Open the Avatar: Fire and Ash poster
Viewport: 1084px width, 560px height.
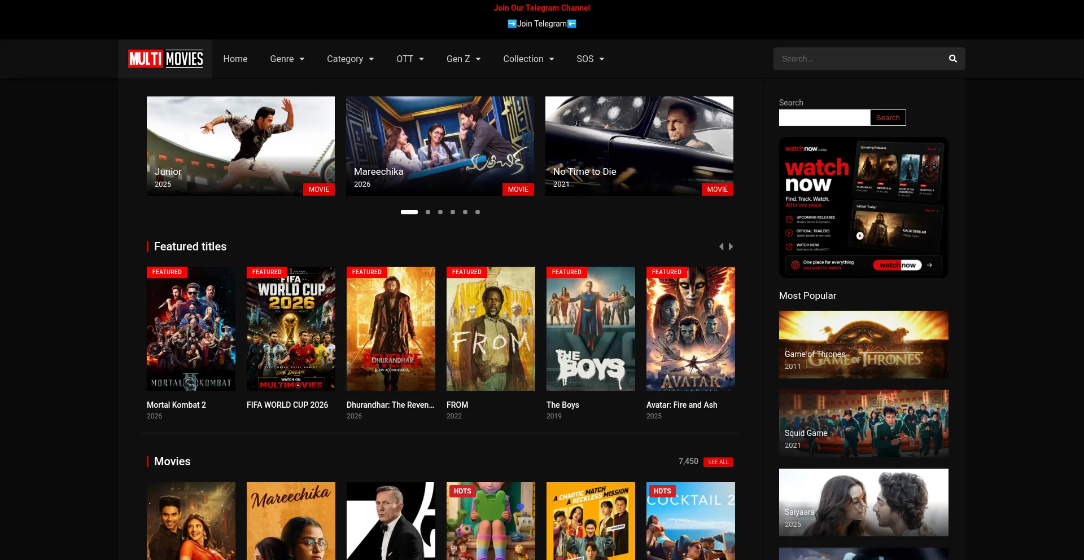690,329
